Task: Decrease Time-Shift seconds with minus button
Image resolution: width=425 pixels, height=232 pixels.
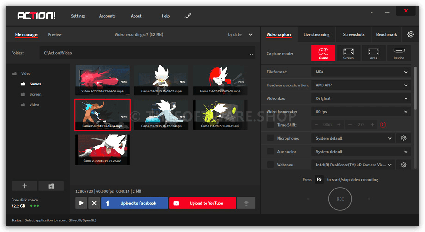Action: click(x=350, y=125)
